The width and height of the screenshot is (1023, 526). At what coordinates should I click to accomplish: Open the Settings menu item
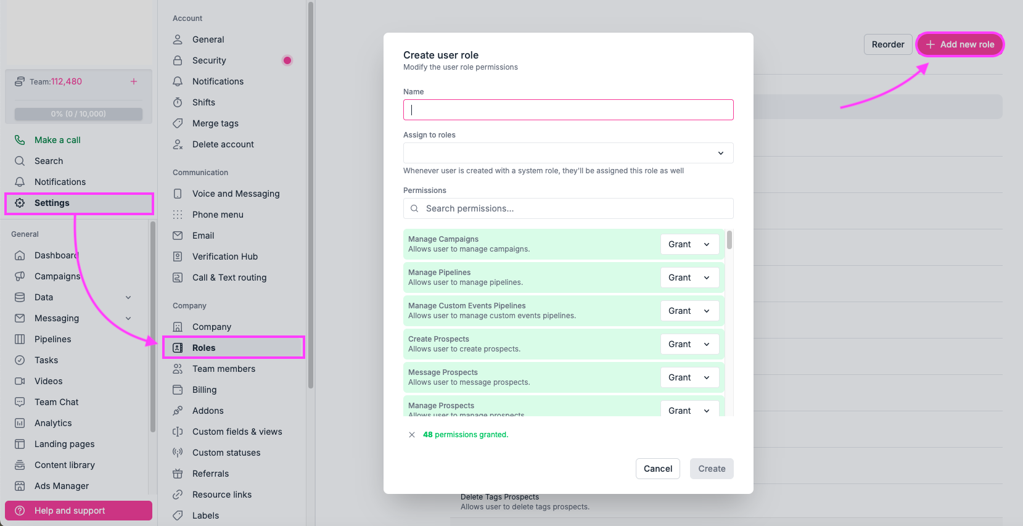tap(79, 203)
